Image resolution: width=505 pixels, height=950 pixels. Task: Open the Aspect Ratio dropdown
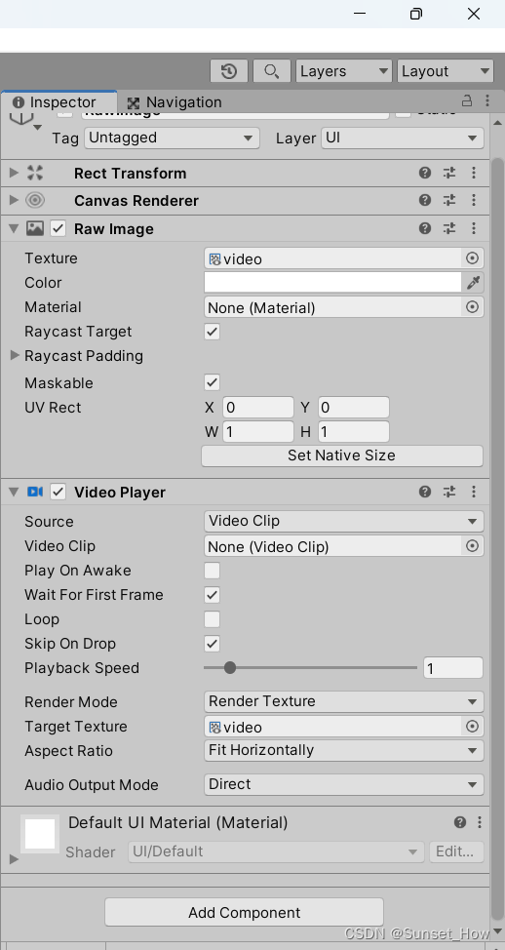[x=344, y=750]
